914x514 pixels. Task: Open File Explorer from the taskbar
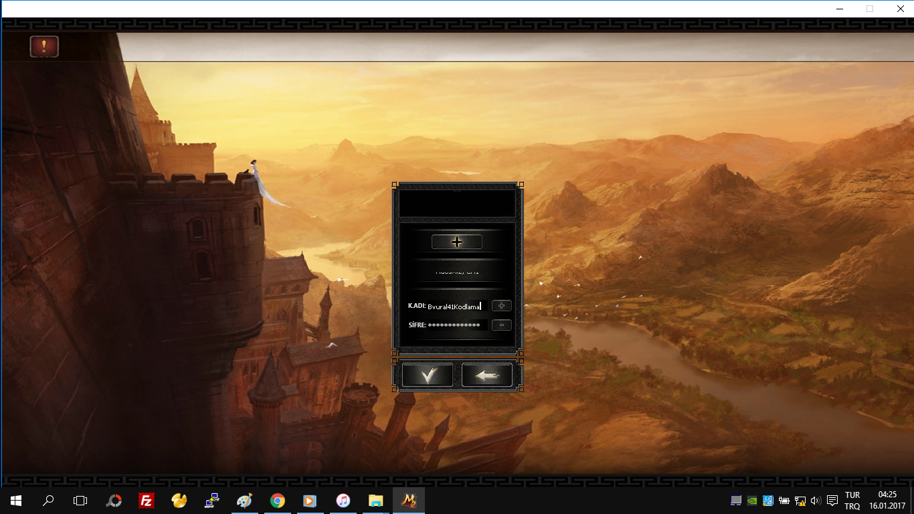[x=375, y=501]
